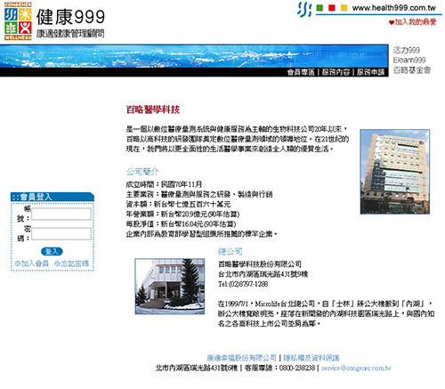Focus the 帳號 account input field
Image resolution: width=445 pixels, height=389 pixels.
pyautogui.click(x=61, y=214)
